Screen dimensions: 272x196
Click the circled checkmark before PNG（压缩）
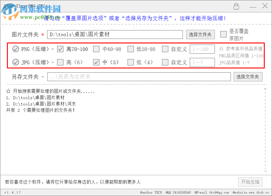click(x=15, y=49)
